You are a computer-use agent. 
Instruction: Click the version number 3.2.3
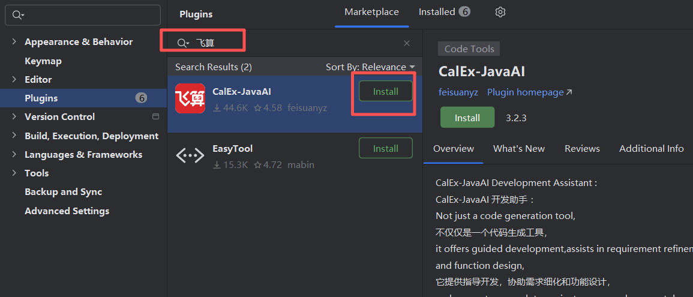point(516,118)
